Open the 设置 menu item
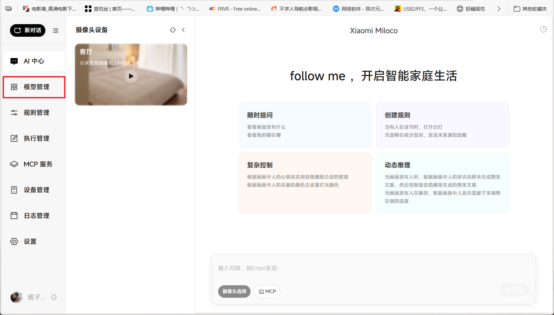The image size is (554, 315). click(x=34, y=242)
